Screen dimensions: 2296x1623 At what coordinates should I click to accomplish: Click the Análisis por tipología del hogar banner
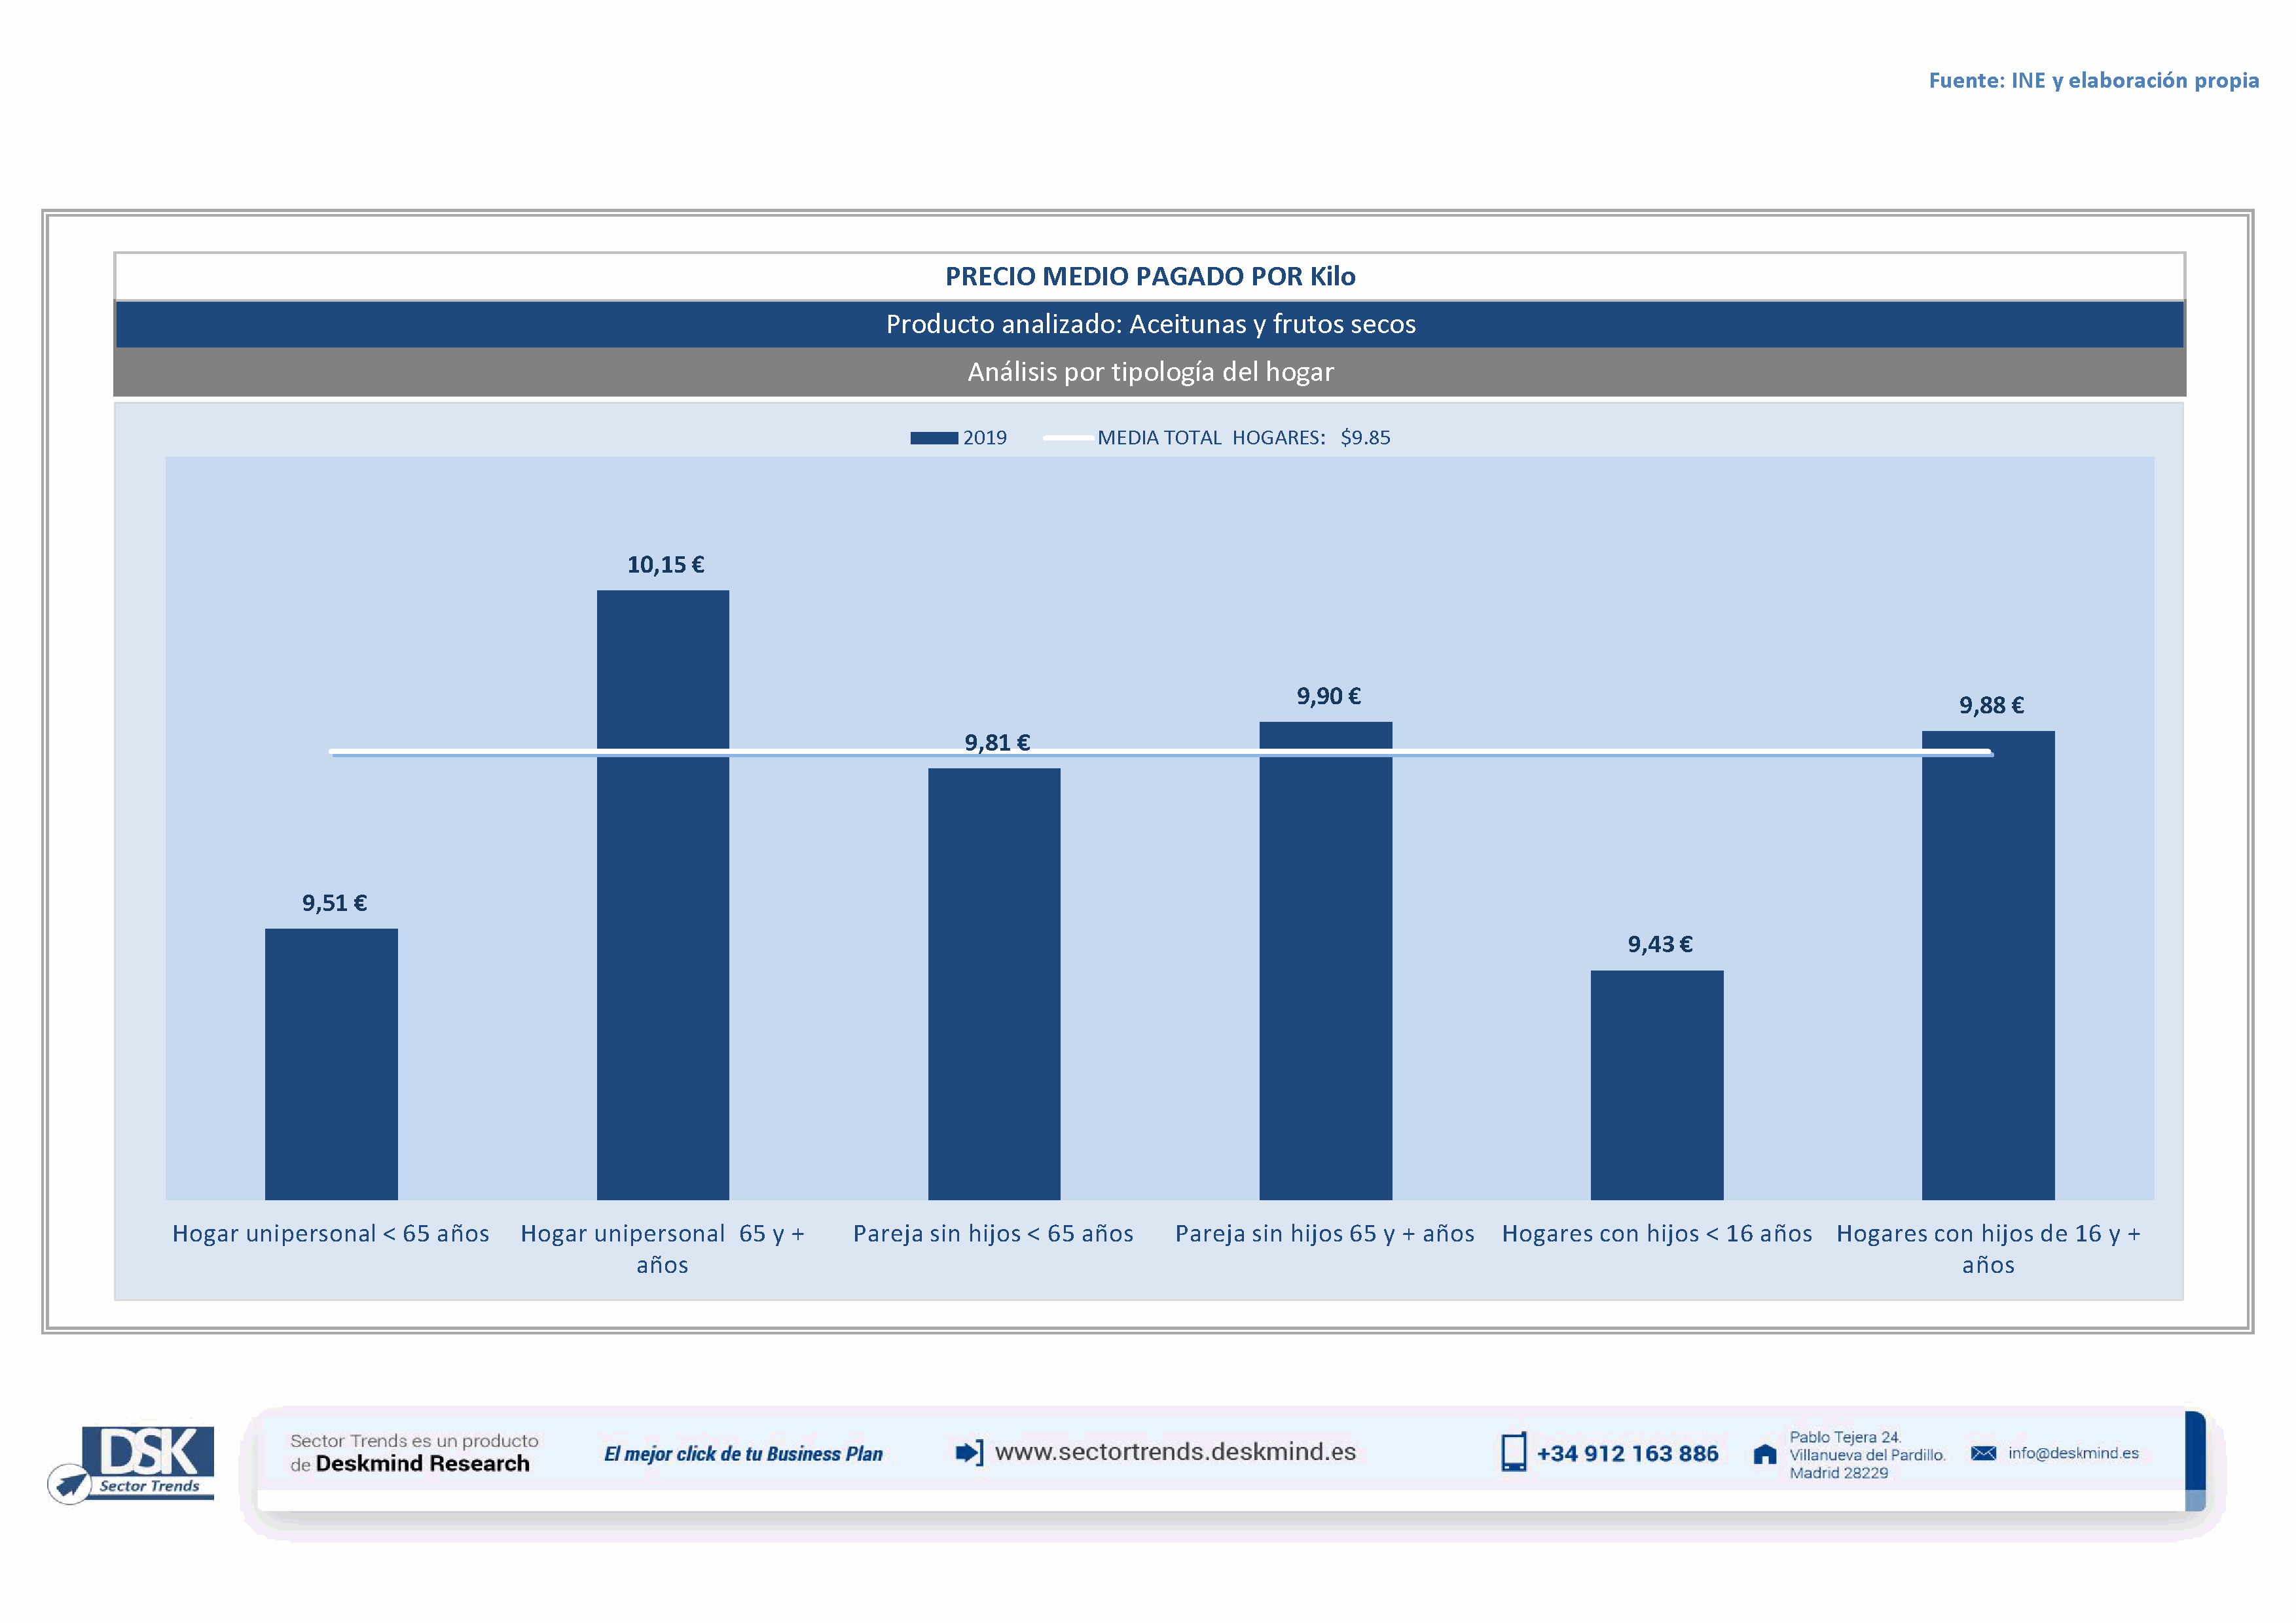[x=1150, y=372]
